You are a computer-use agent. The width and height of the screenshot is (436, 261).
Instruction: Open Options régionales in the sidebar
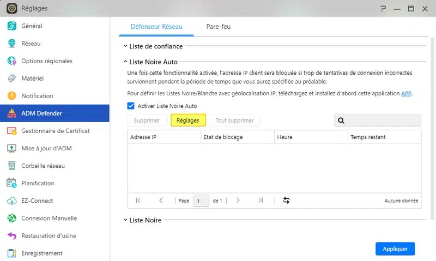click(55, 61)
